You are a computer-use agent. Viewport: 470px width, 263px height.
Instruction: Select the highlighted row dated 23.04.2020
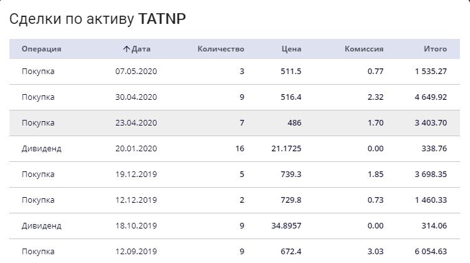(235, 123)
